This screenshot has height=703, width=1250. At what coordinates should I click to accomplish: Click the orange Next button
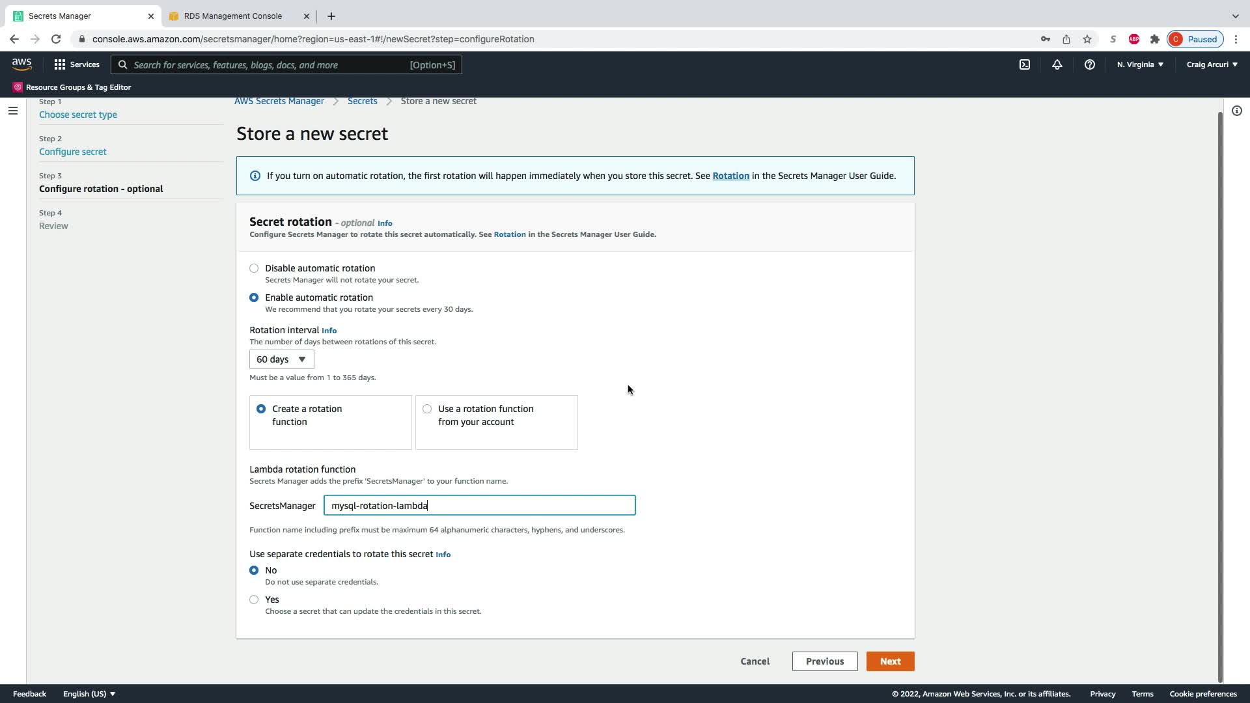[x=890, y=661]
